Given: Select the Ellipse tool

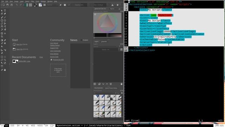Looking at the screenshot, I should (x=5, y=20).
